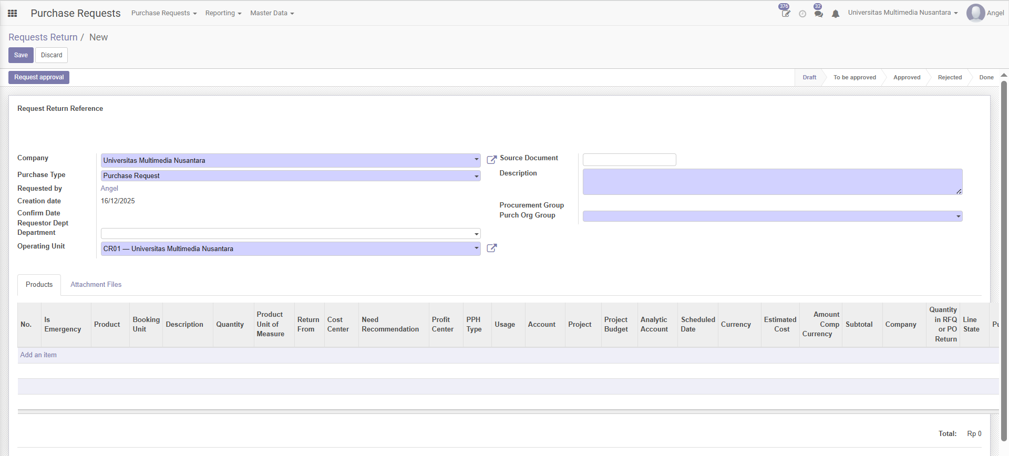The image size is (1009, 456).
Task: Expand the Purch Org Group dropdown
Action: (x=959, y=216)
